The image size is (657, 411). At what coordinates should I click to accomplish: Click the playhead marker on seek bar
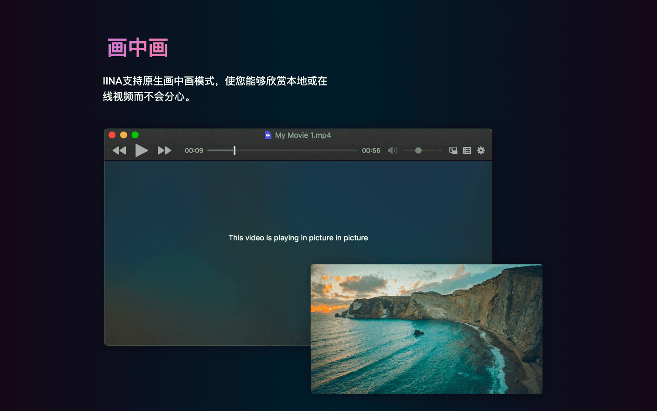pyautogui.click(x=235, y=150)
